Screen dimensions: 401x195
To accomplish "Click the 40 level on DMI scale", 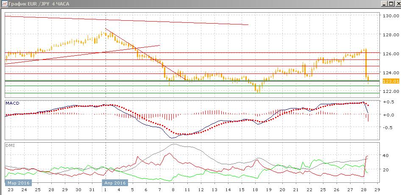I will point(386,156).
